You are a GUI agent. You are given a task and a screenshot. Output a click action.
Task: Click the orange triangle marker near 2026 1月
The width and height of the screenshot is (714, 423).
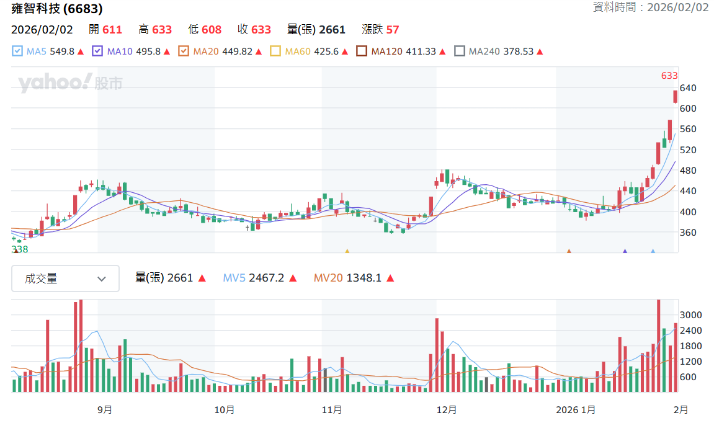569,251
